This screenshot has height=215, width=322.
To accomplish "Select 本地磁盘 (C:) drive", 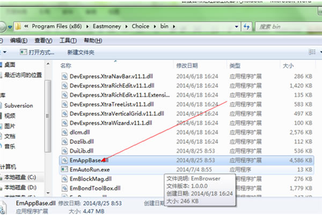I will click(20, 177).
